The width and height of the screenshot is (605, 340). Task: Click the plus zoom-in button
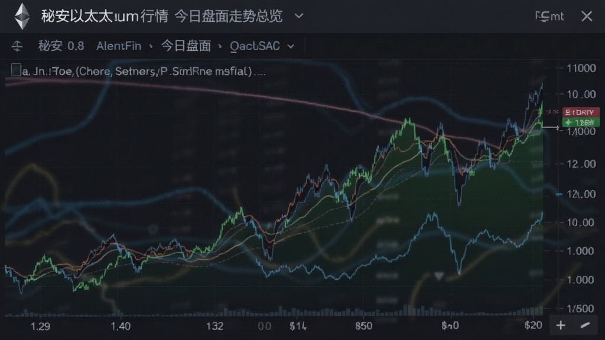(x=561, y=325)
